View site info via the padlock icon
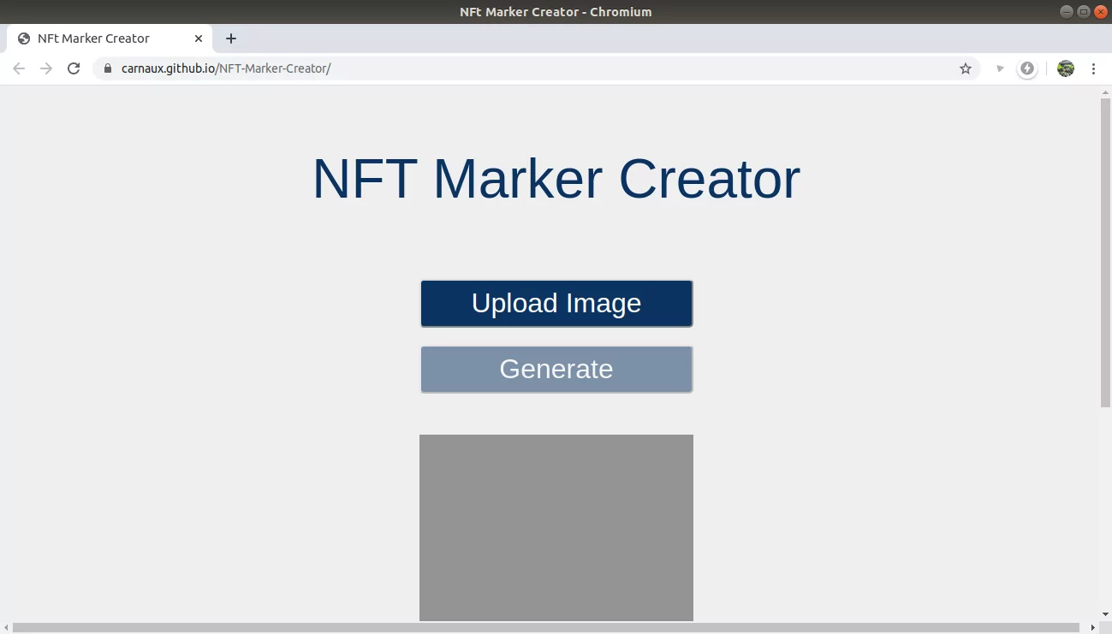Image resolution: width=1112 pixels, height=634 pixels. click(108, 68)
